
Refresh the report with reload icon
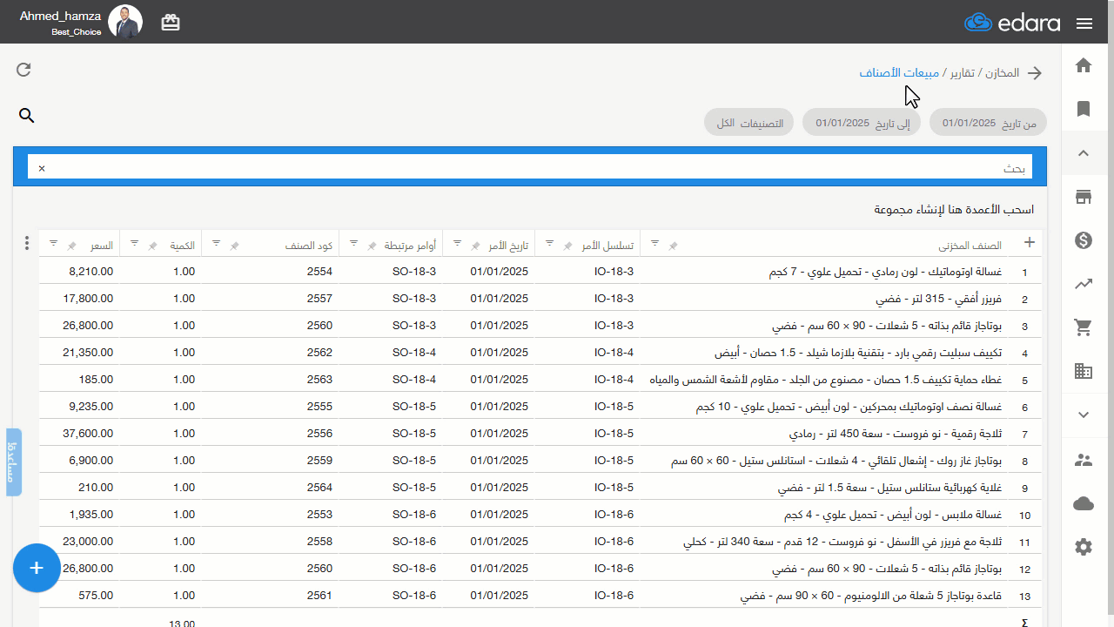tap(24, 70)
